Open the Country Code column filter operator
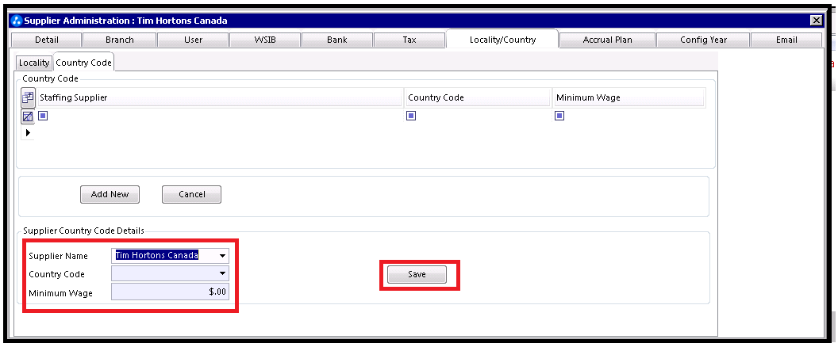The image size is (838, 347). (x=411, y=116)
